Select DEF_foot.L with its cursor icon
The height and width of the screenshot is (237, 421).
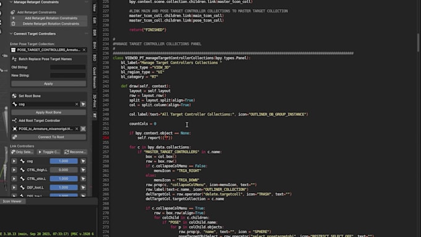pos(83,187)
